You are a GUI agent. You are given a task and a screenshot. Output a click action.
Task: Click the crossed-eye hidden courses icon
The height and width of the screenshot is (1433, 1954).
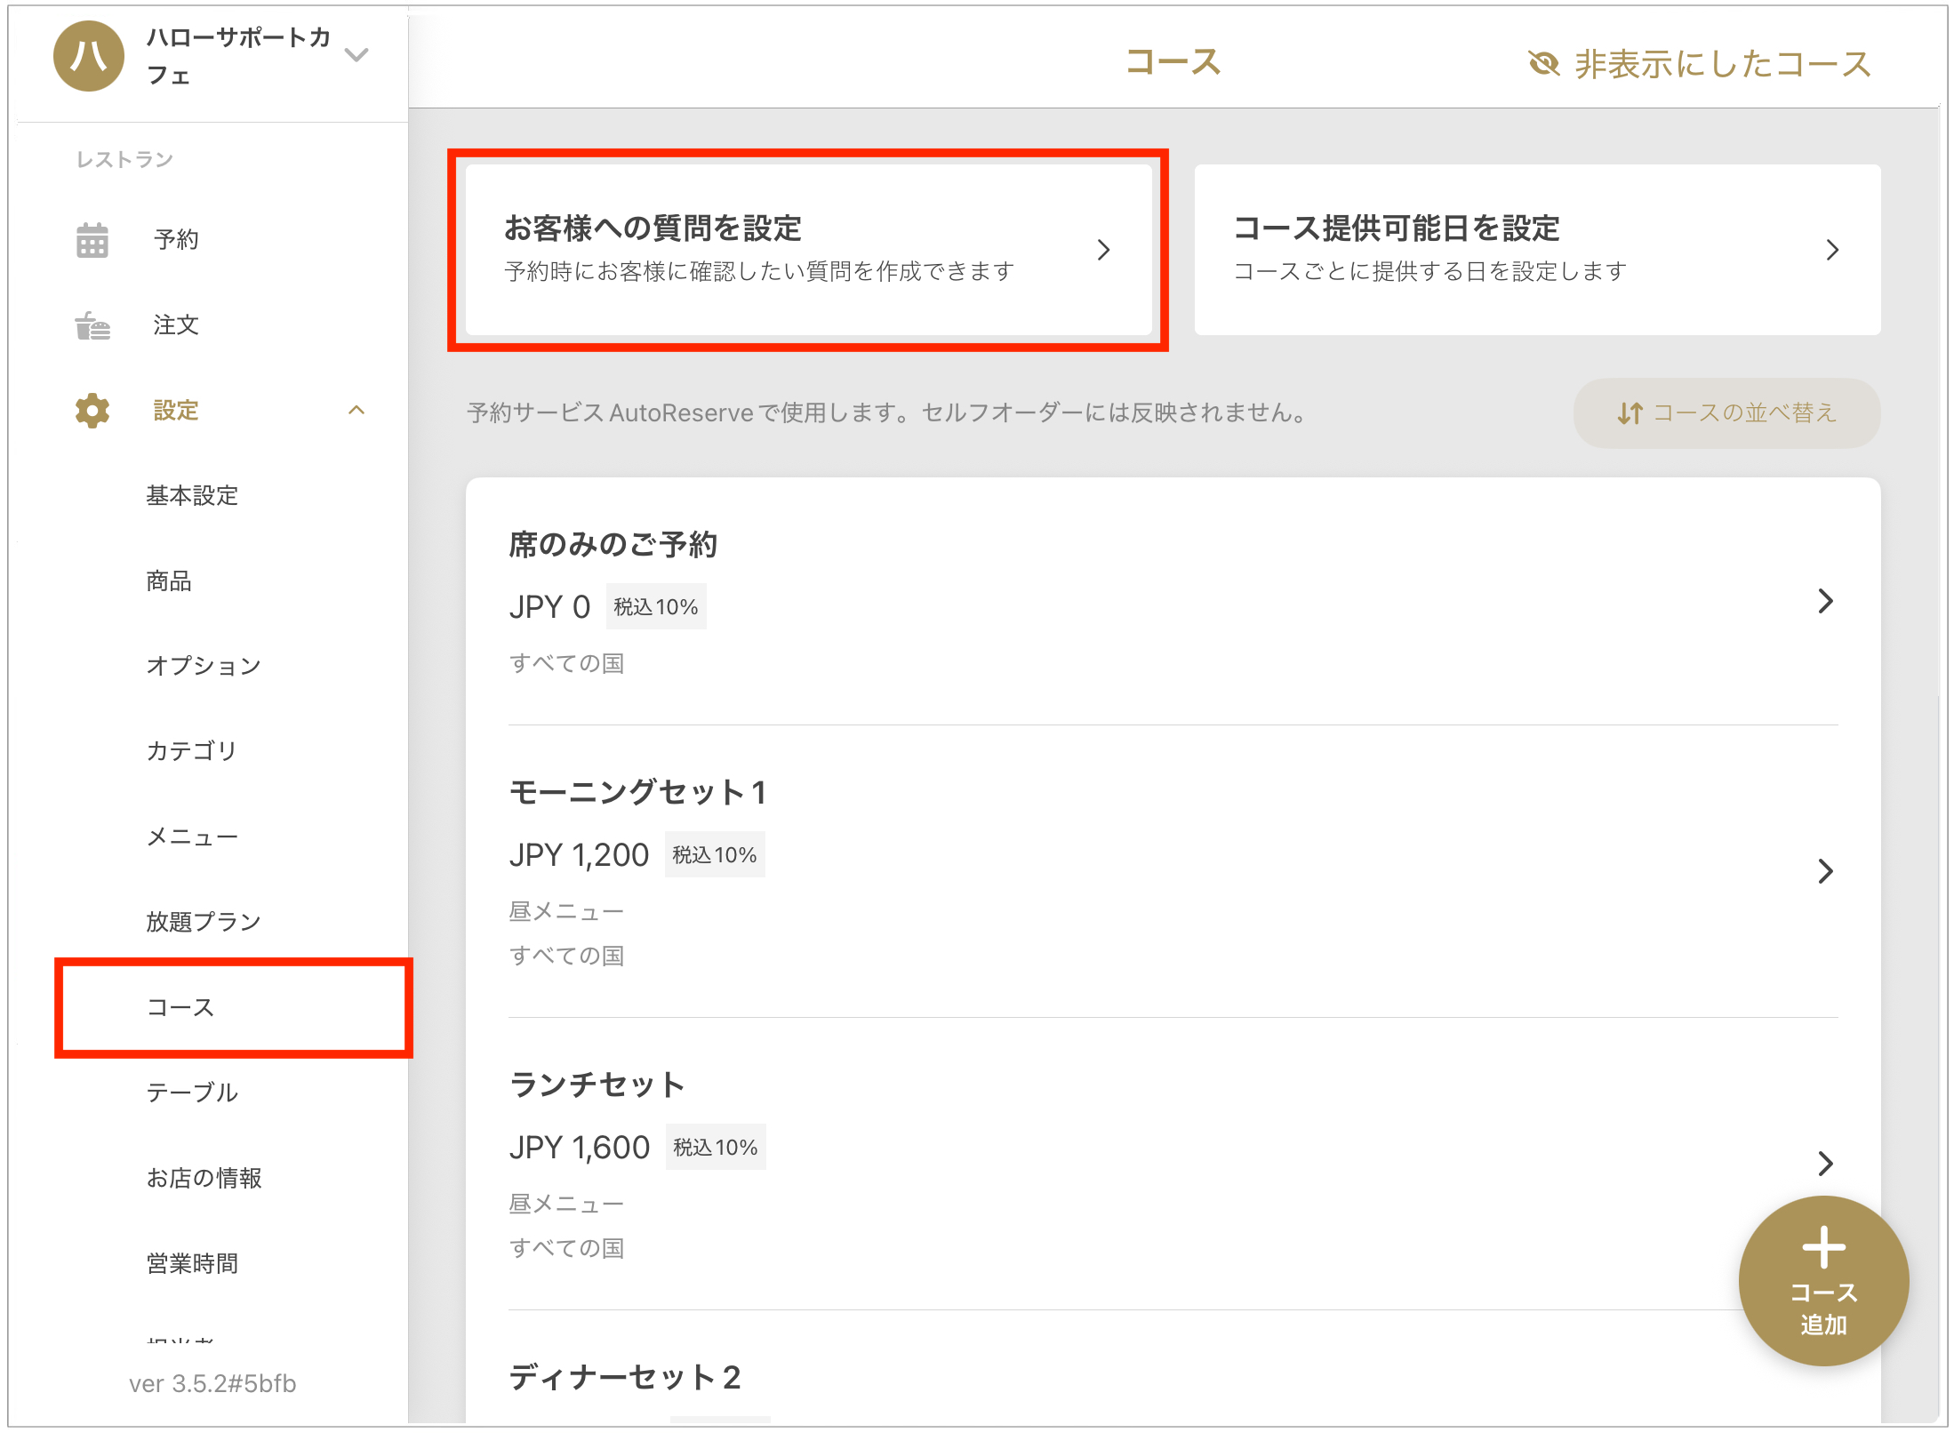tap(1543, 64)
